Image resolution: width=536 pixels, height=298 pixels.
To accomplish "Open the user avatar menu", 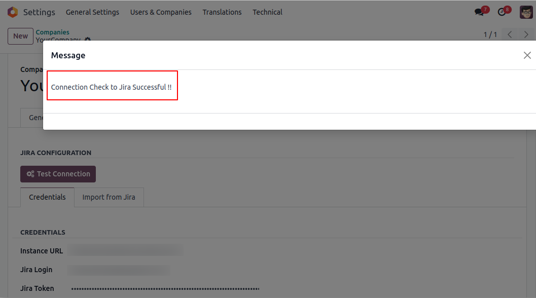I will [x=526, y=12].
